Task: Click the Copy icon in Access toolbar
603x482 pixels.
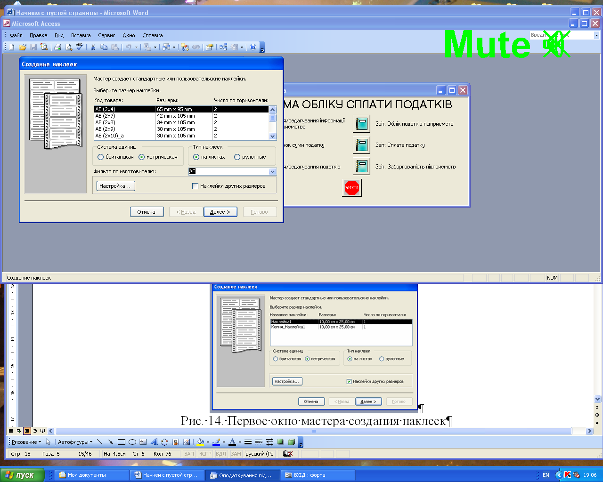Action: click(x=104, y=47)
